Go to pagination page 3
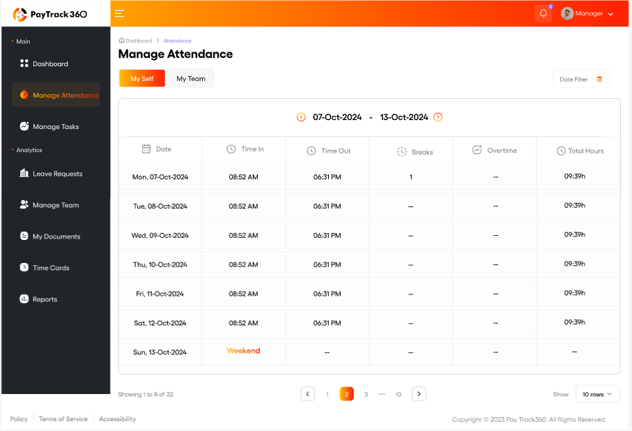 point(366,394)
